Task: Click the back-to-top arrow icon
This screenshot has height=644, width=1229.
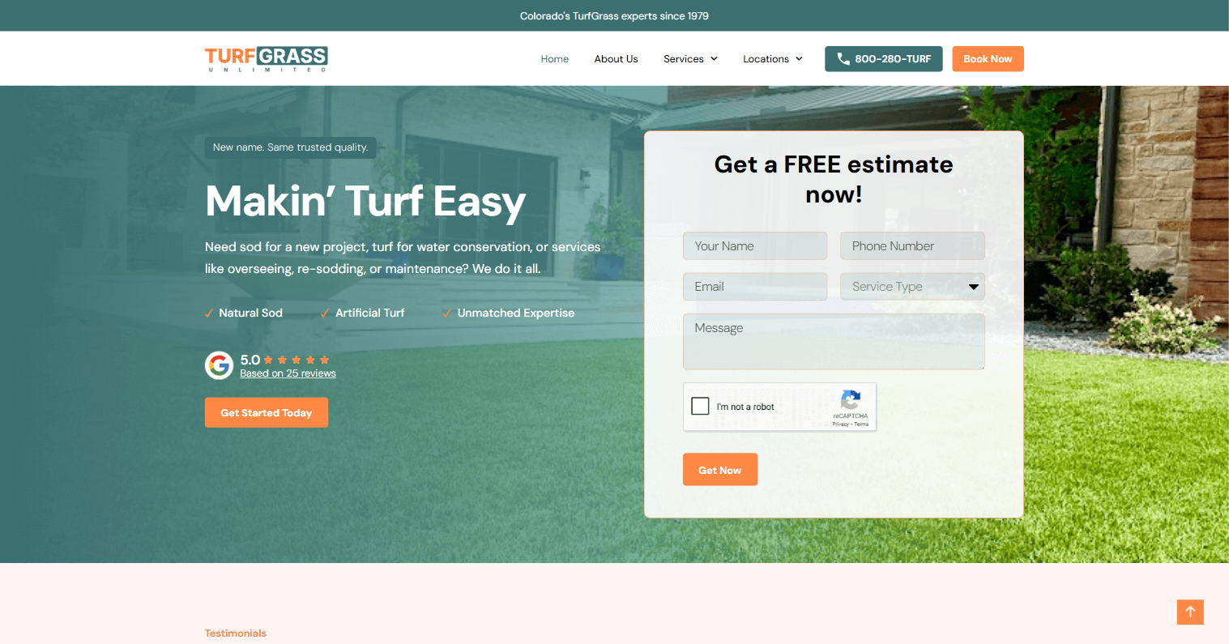Action: [x=1189, y=612]
